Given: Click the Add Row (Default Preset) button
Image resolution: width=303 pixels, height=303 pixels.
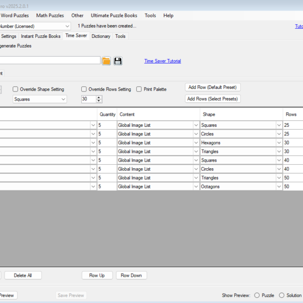Looking at the screenshot, I should coord(213,87).
